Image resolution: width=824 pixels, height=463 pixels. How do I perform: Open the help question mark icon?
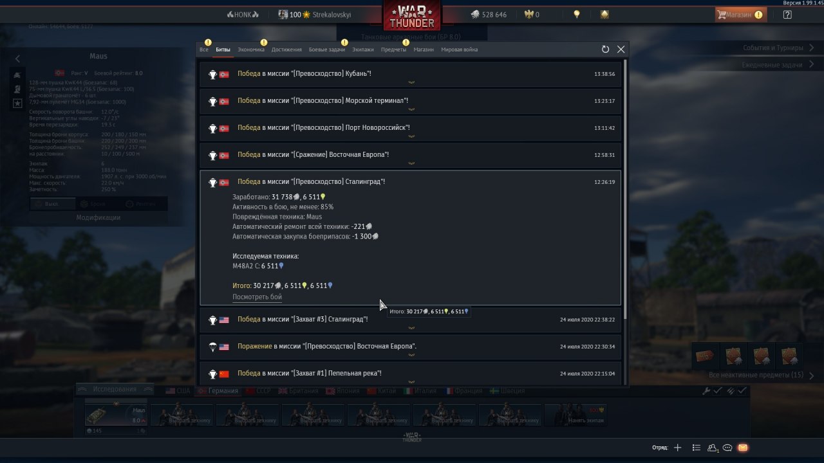pos(787,14)
